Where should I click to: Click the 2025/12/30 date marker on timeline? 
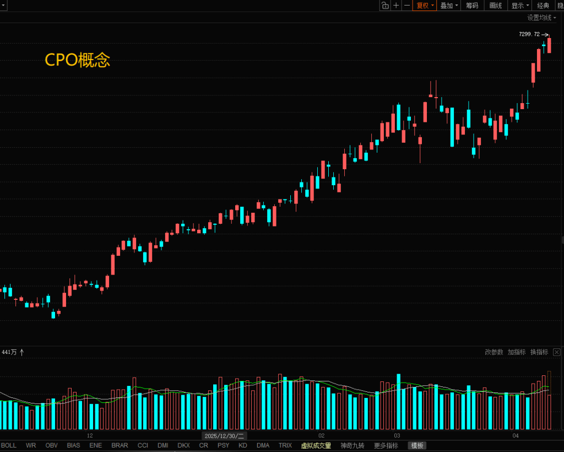click(x=224, y=435)
